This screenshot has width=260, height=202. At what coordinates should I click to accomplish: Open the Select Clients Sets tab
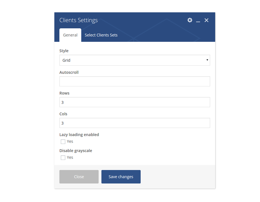tap(101, 35)
